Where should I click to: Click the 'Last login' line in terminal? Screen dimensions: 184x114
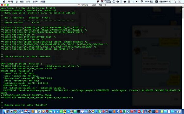point(28,8)
